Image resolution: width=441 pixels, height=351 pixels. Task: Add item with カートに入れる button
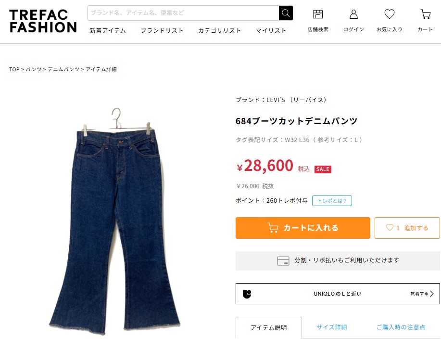click(303, 228)
